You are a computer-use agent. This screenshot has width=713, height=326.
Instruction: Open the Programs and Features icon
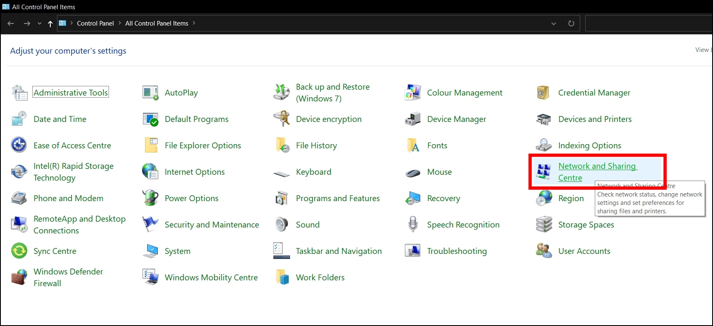tap(282, 198)
